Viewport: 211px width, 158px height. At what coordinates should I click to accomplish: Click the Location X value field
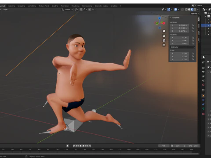click(x=179, y=25)
